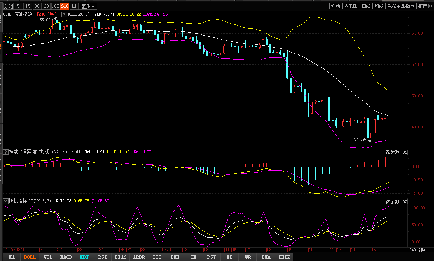Close the KDJ indicator panel
The height and width of the screenshot is (261, 434).
[x=405, y=202]
